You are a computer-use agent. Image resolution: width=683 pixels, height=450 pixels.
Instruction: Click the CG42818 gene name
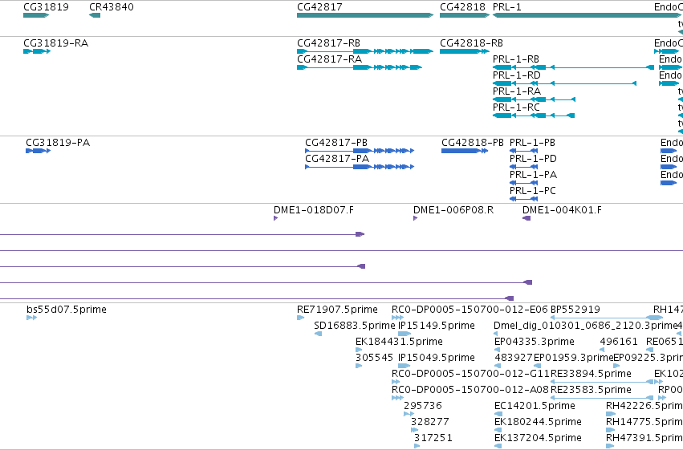point(462,7)
